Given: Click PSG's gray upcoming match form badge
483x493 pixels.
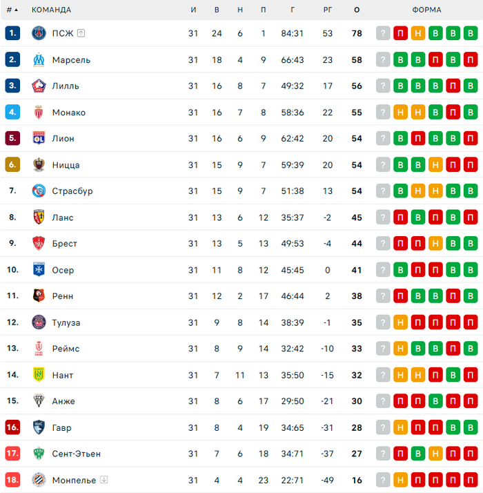Looking at the screenshot, I should coord(383,33).
